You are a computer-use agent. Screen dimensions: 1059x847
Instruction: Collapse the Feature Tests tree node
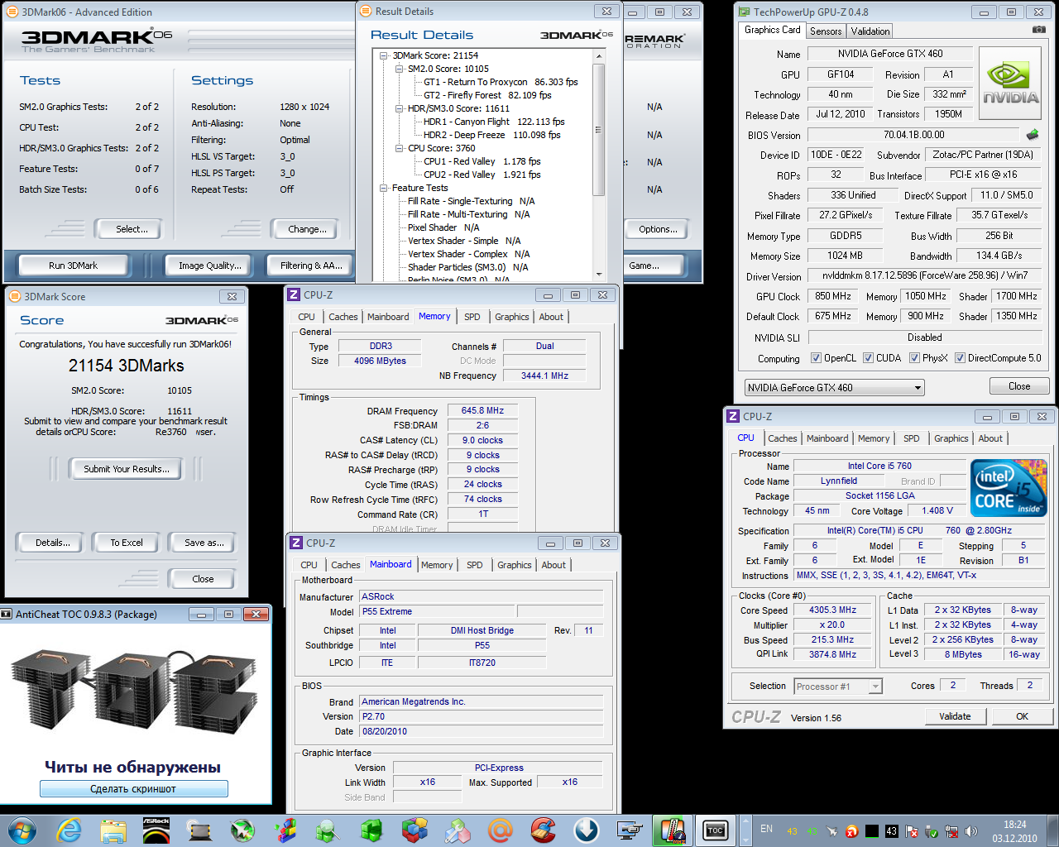[384, 188]
